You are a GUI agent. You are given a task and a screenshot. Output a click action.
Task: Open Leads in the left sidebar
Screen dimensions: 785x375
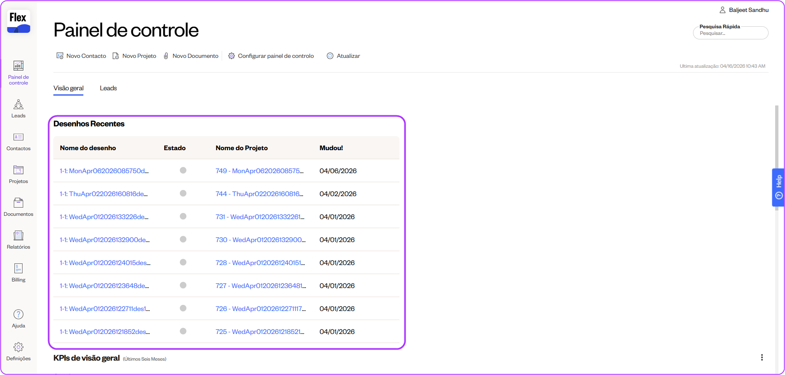(18, 108)
